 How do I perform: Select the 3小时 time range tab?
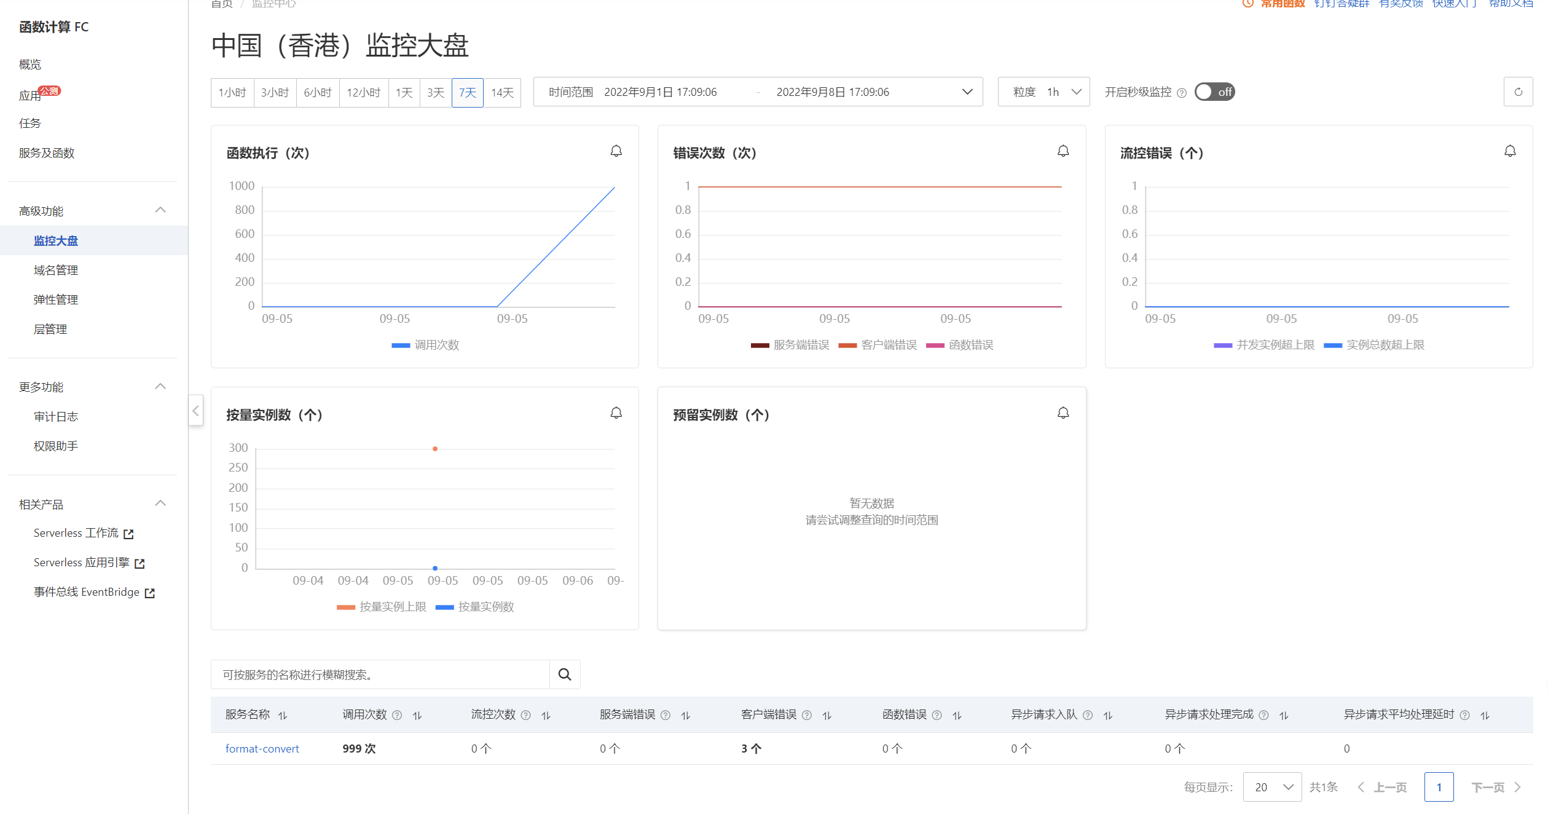[275, 93]
